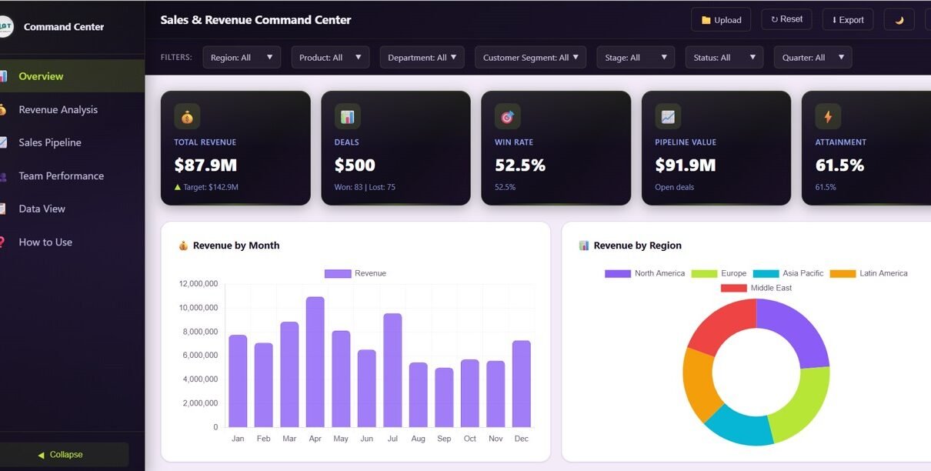Open Sales Pipeline page from sidebar
This screenshot has width=931, height=471.
coord(50,142)
